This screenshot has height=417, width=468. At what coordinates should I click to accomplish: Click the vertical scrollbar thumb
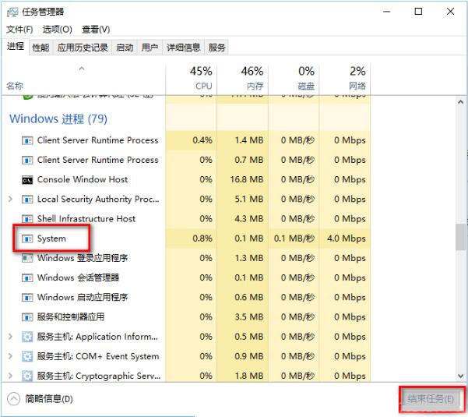461,237
